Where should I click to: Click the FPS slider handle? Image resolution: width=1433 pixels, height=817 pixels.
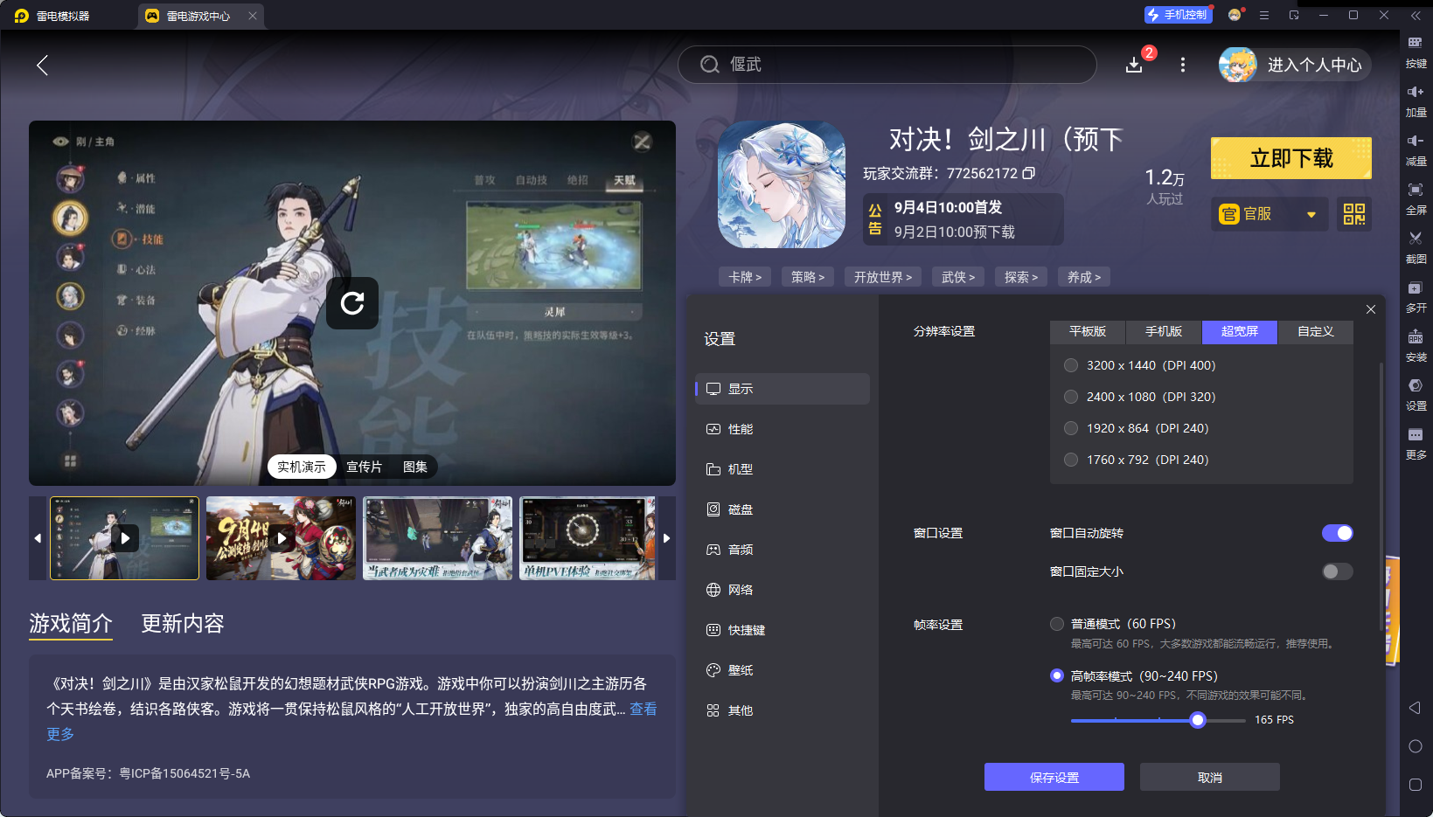point(1198,720)
